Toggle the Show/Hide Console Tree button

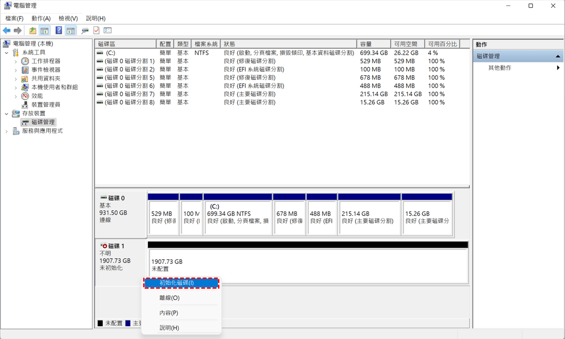coord(44,31)
